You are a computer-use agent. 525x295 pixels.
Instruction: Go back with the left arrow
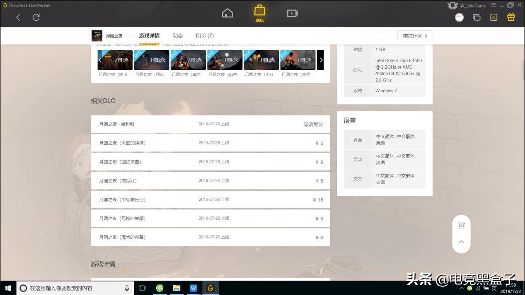click(18, 17)
